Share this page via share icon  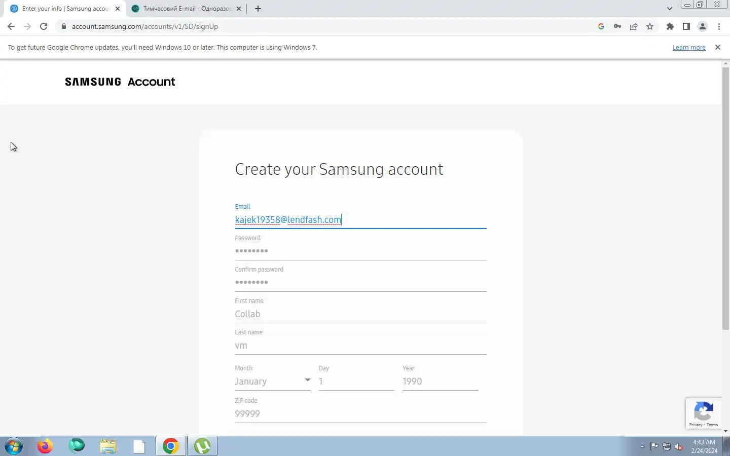point(634,26)
